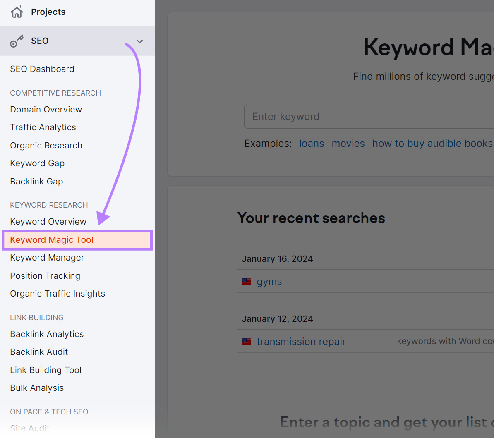Open the recent search "transmission repair"

click(x=301, y=341)
